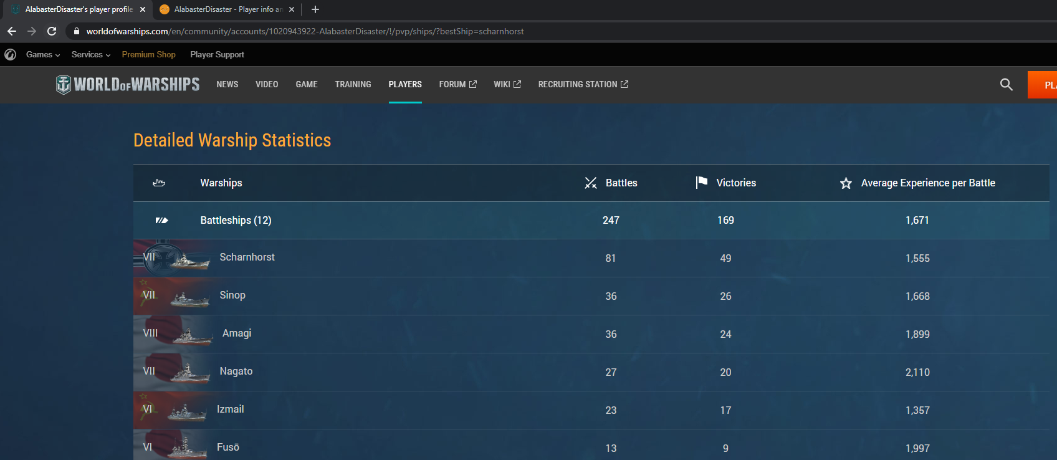Open the external WIKI link

(x=507, y=84)
